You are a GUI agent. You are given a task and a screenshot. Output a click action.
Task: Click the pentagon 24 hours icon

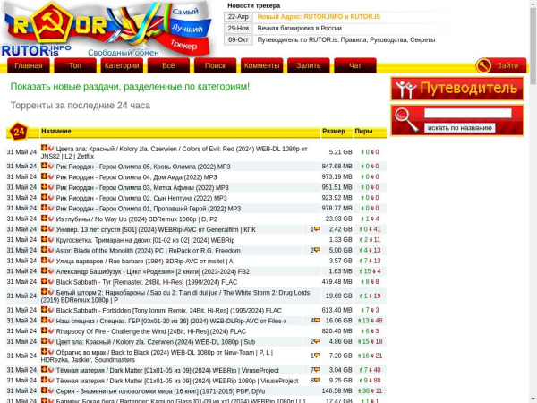pos(19,132)
